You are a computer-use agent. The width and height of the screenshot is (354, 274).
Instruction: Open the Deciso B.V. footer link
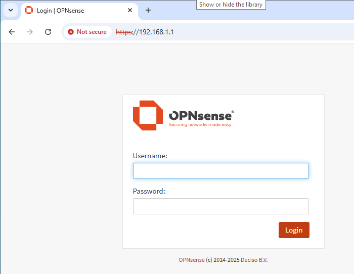[x=254, y=260]
